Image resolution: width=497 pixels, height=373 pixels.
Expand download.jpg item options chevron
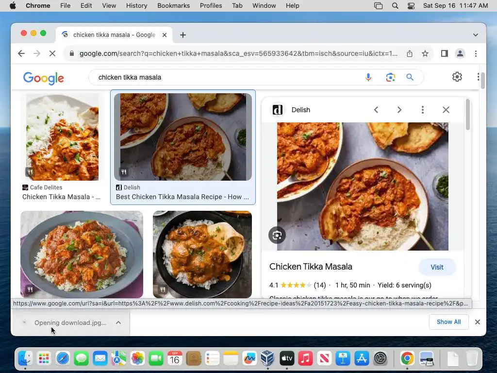click(118, 322)
